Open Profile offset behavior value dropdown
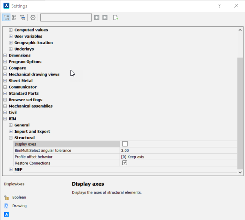Image resolution: width=245 pixels, height=220 pixels. click(177, 157)
